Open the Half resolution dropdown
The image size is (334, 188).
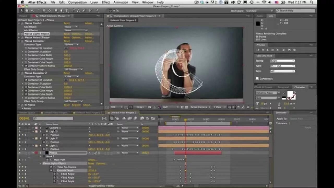coord(171,107)
